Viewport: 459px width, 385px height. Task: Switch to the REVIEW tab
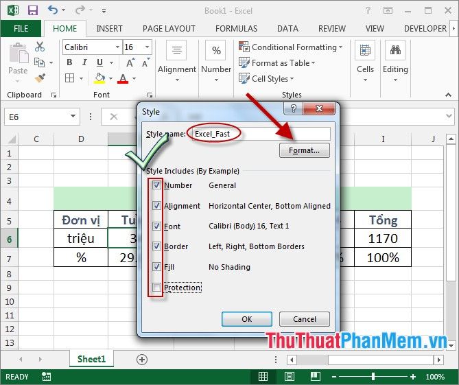(x=332, y=29)
